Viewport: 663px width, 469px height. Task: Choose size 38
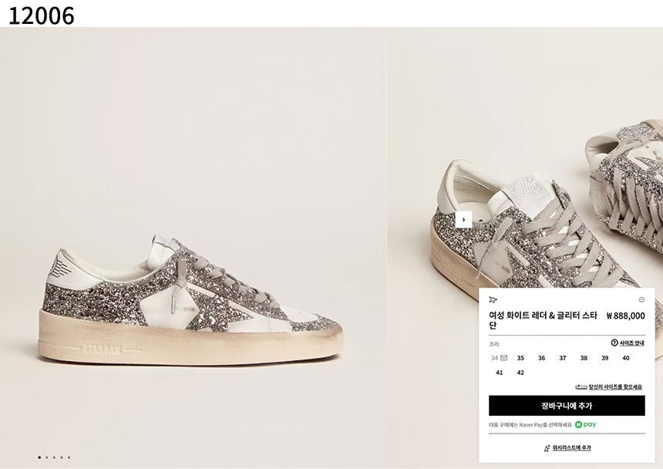click(584, 358)
